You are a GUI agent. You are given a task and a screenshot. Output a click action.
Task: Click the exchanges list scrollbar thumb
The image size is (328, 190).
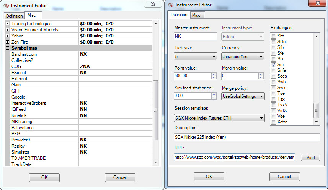317,110
